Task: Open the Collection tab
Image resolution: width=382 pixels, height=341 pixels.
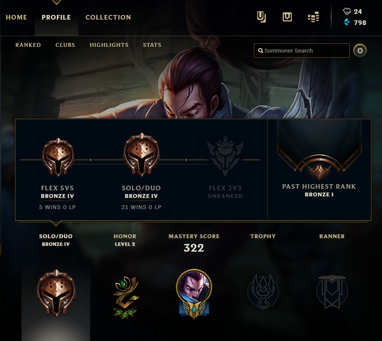Action: (x=108, y=17)
